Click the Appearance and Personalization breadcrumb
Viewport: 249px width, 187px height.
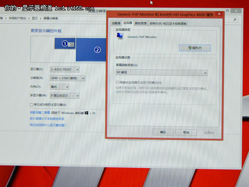[x=17, y=18]
